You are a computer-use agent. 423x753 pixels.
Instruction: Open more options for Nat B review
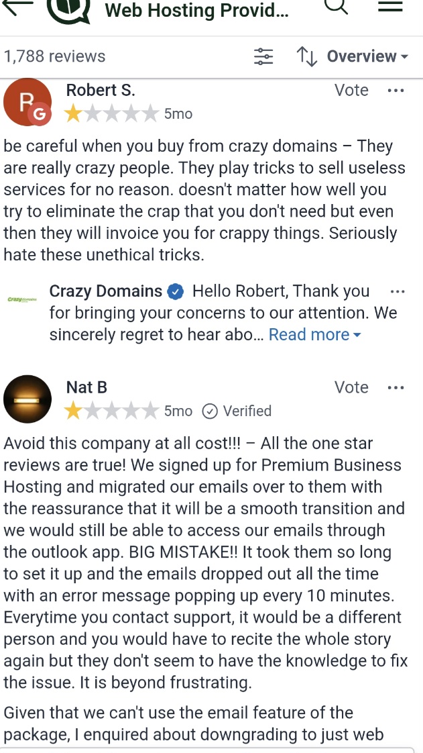tap(396, 387)
